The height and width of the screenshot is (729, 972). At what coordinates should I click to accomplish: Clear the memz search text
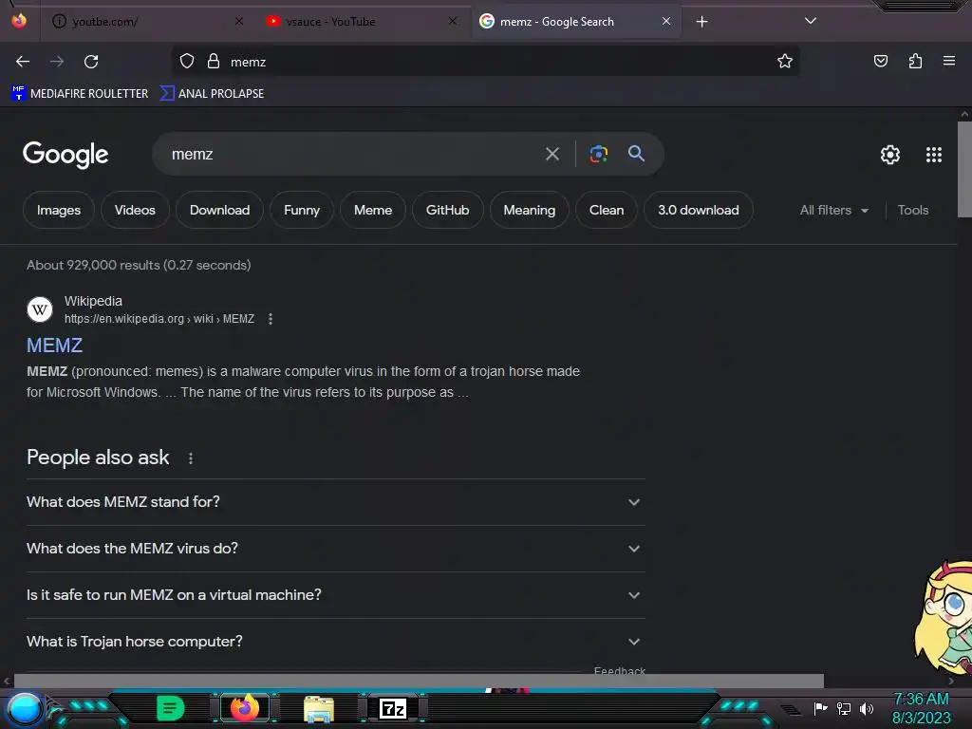click(x=552, y=154)
